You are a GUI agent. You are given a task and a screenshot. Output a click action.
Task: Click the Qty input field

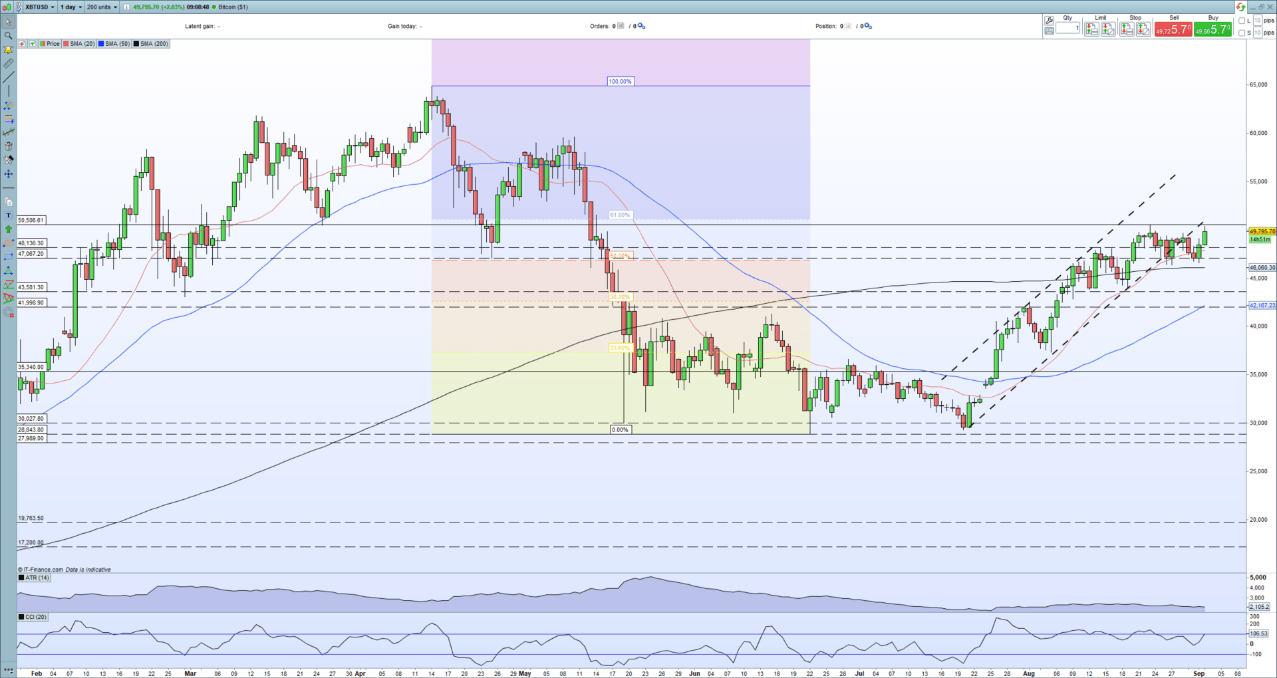1068,28
